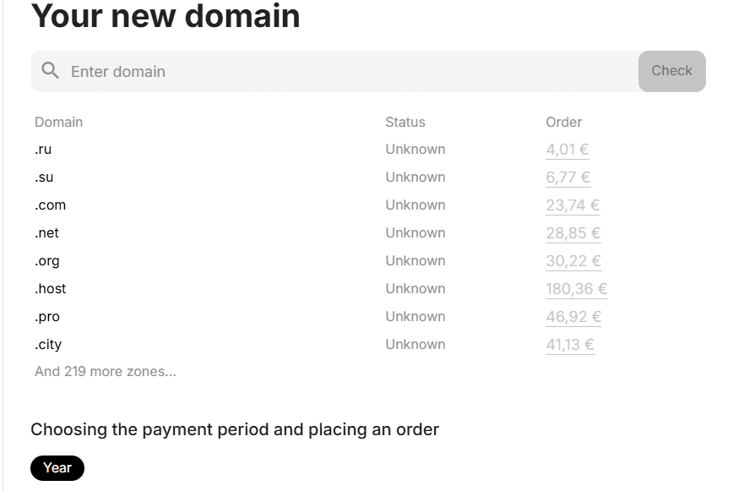Order the .su domain for 6,77 €
This screenshot has width=744, height=491.
click(x=568, y=177)
